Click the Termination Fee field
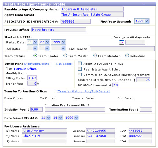The width and height of the screenshot is (158, 148). 146,109
